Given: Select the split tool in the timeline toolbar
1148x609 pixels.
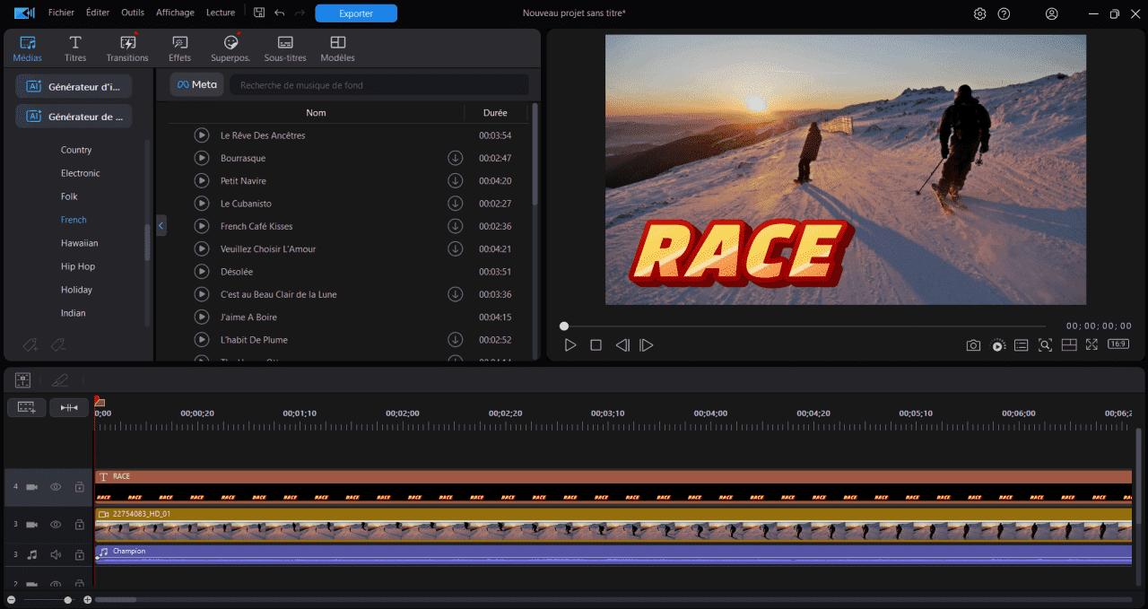Looking at the screenshot, I should (69, 406).
